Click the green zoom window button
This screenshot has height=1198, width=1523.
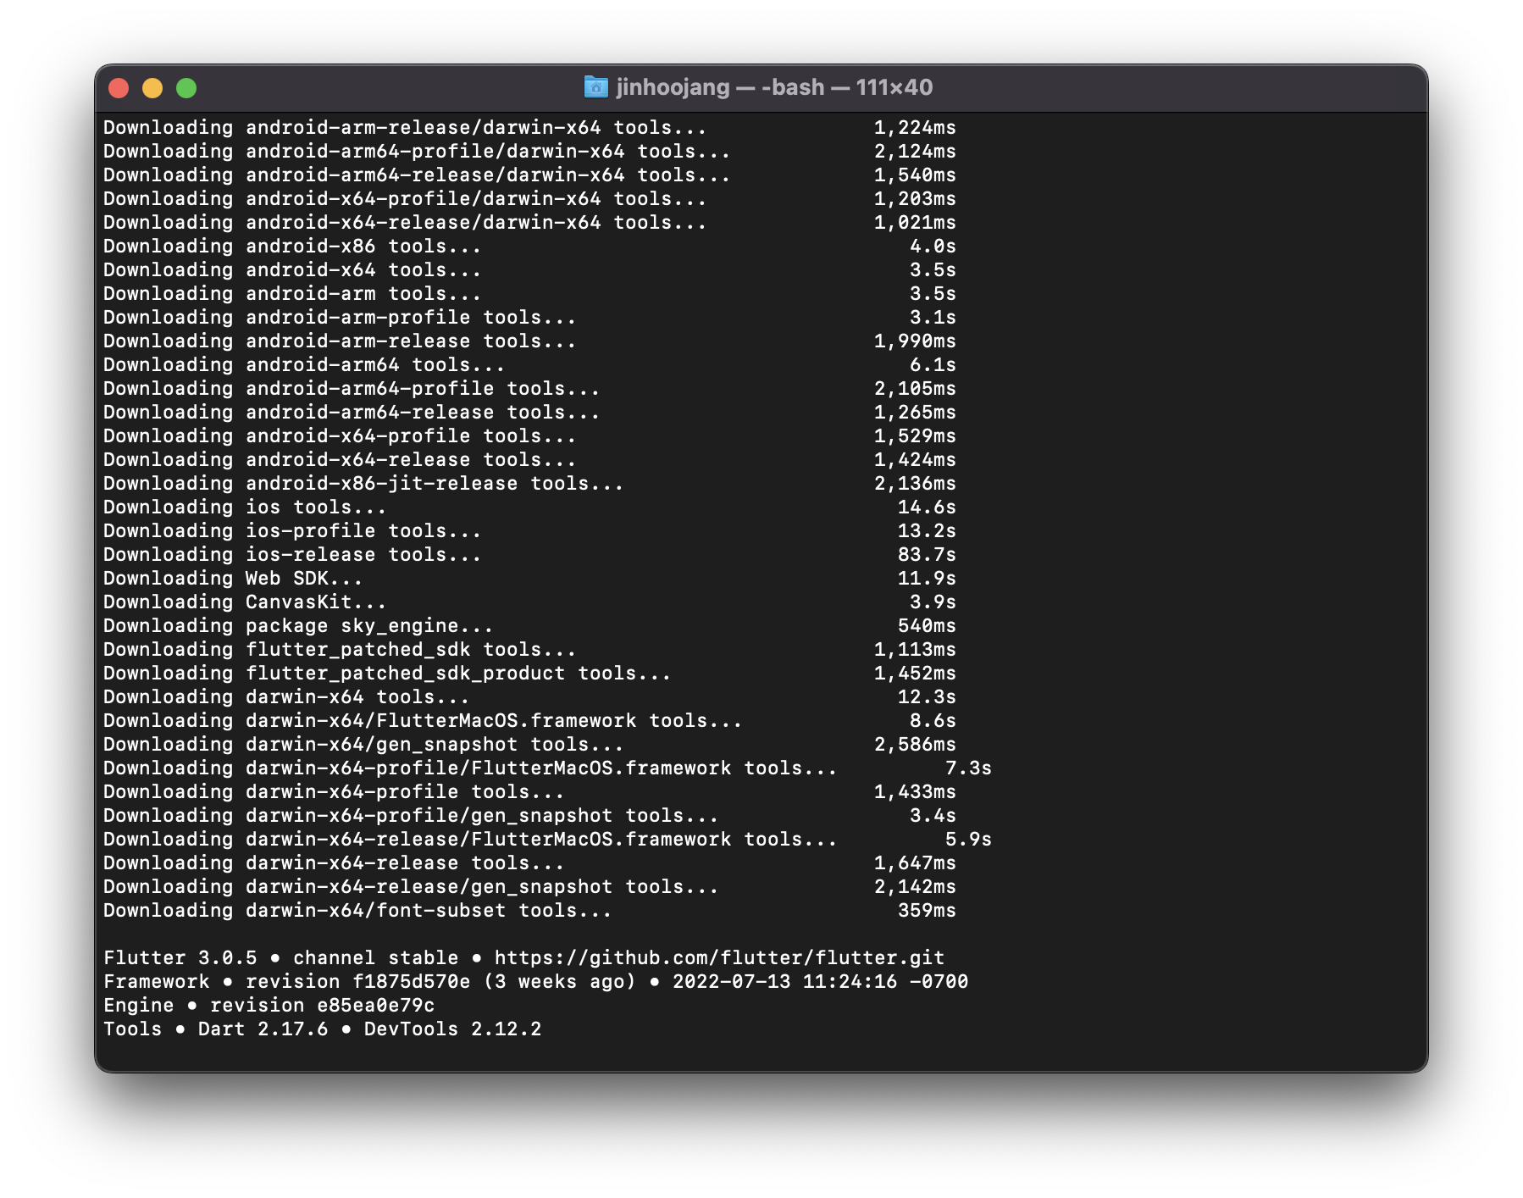click(x=186, y=88)
